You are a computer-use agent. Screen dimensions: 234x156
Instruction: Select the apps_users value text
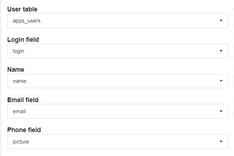coord(26,21)
